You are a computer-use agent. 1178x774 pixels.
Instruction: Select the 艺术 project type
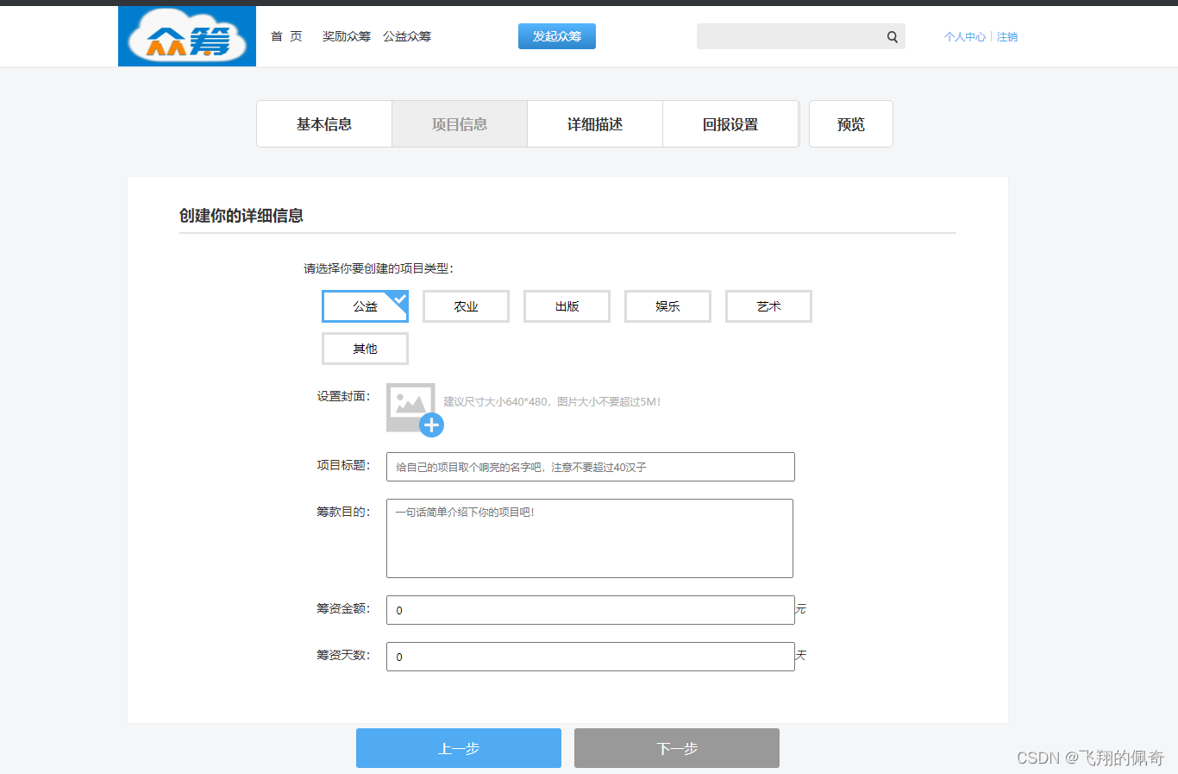768,306
